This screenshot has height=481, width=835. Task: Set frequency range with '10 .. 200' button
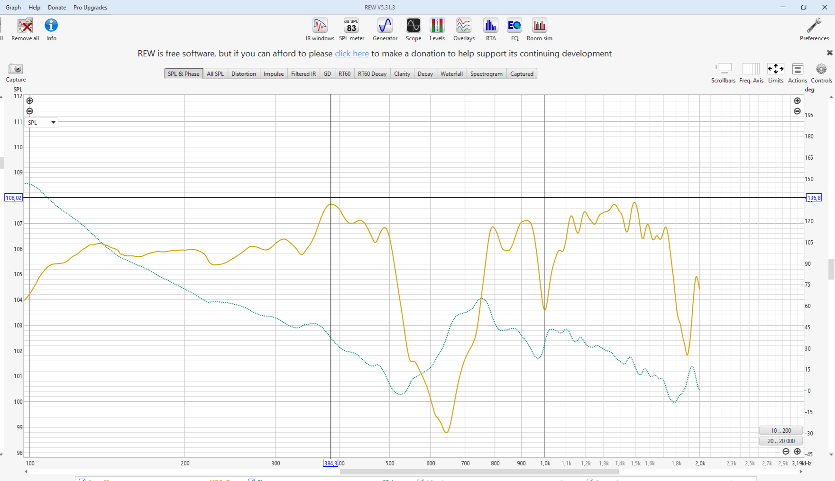point(781,430)
